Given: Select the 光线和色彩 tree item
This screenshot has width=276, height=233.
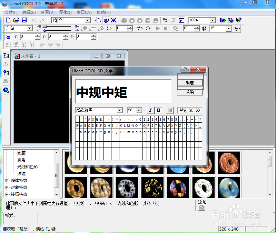Looking at the screenshot, I should click(x=28, y=167).
